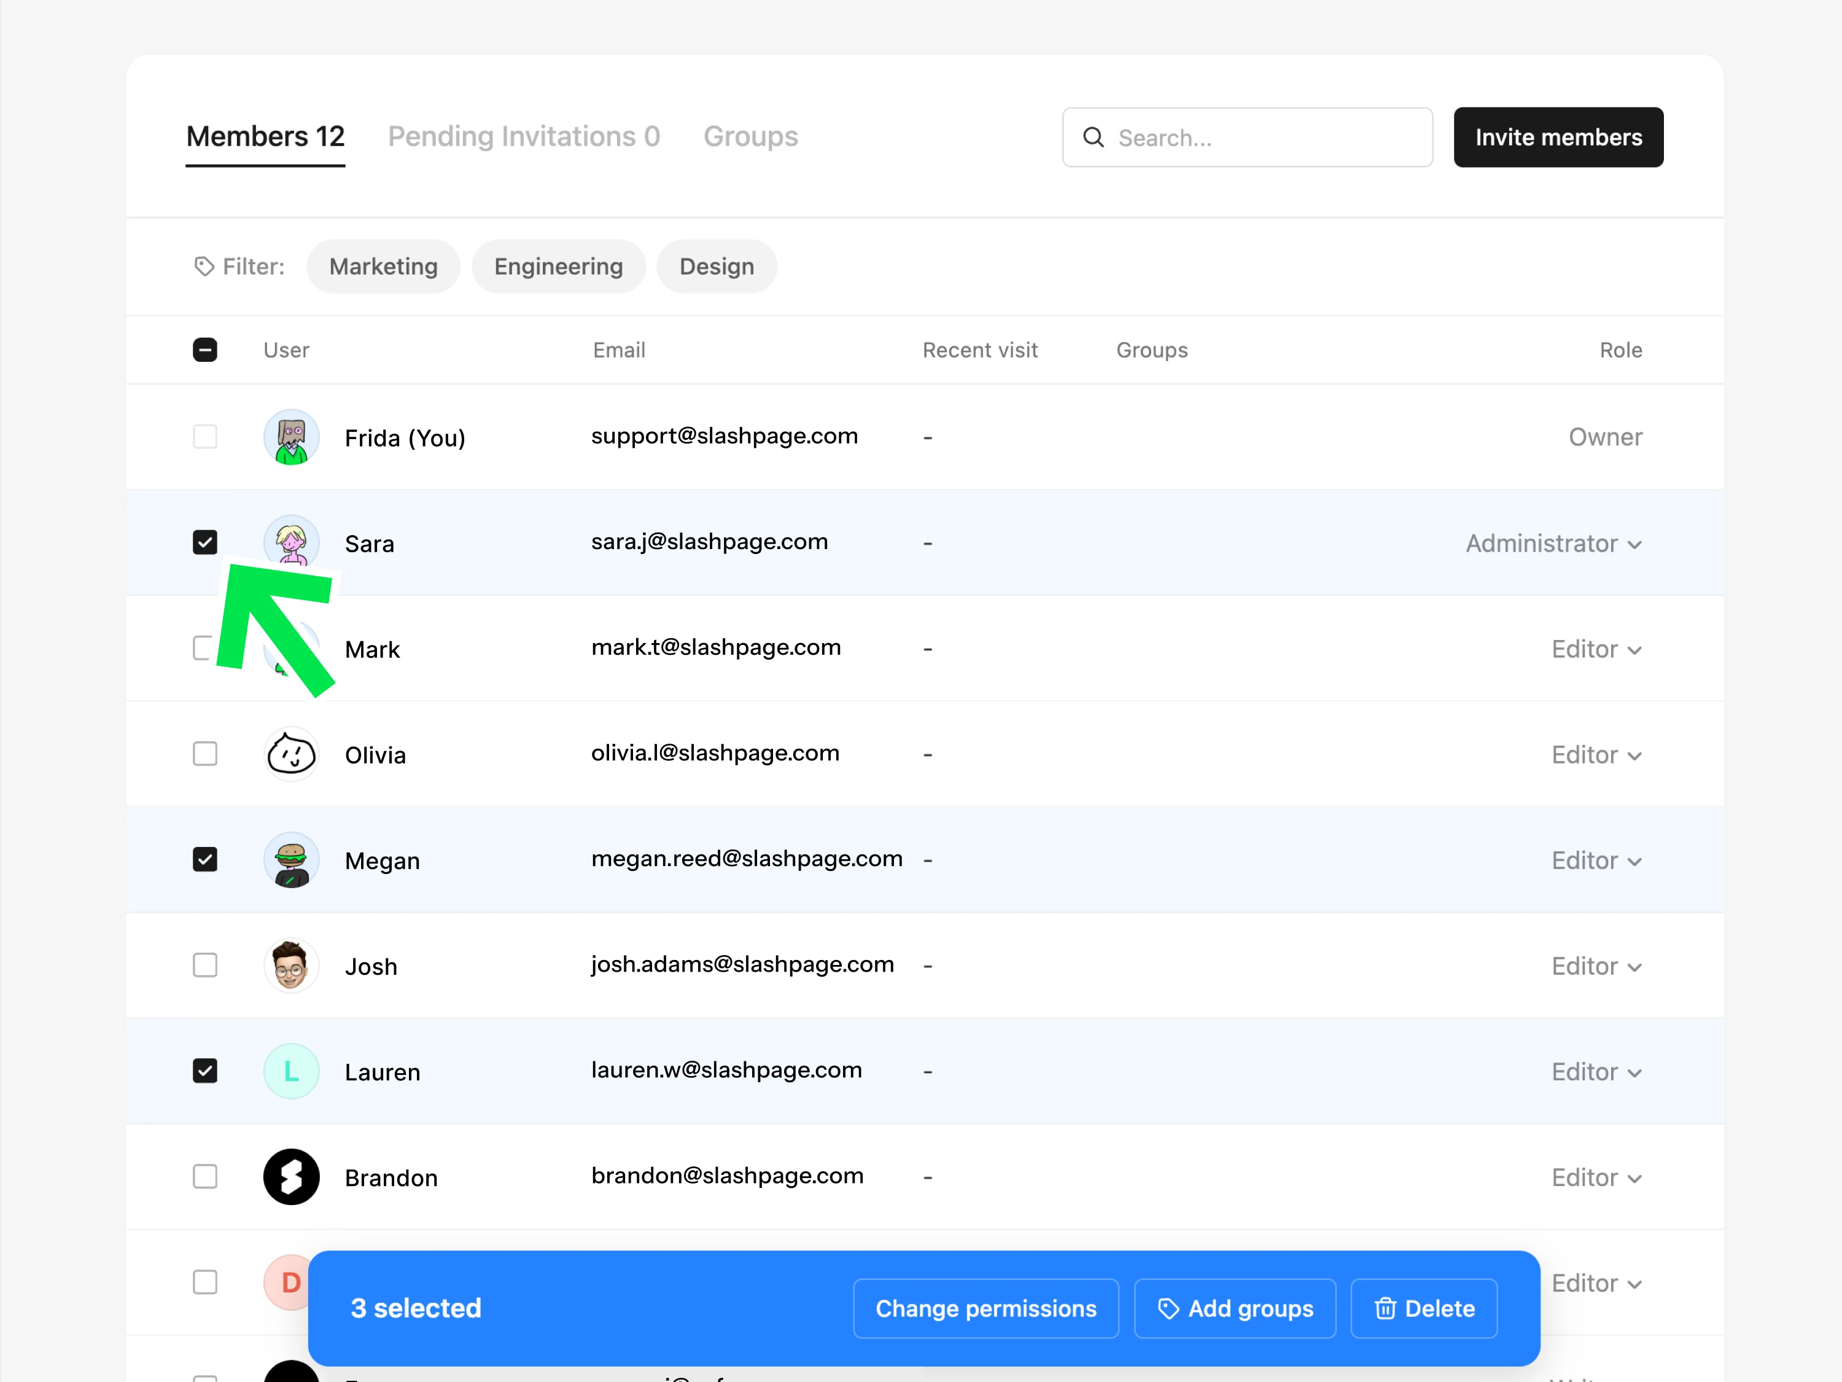Expand Mark's Editor role dropdown
Viewport: 1842px width, 1382px height.
tap(1596, 650)
